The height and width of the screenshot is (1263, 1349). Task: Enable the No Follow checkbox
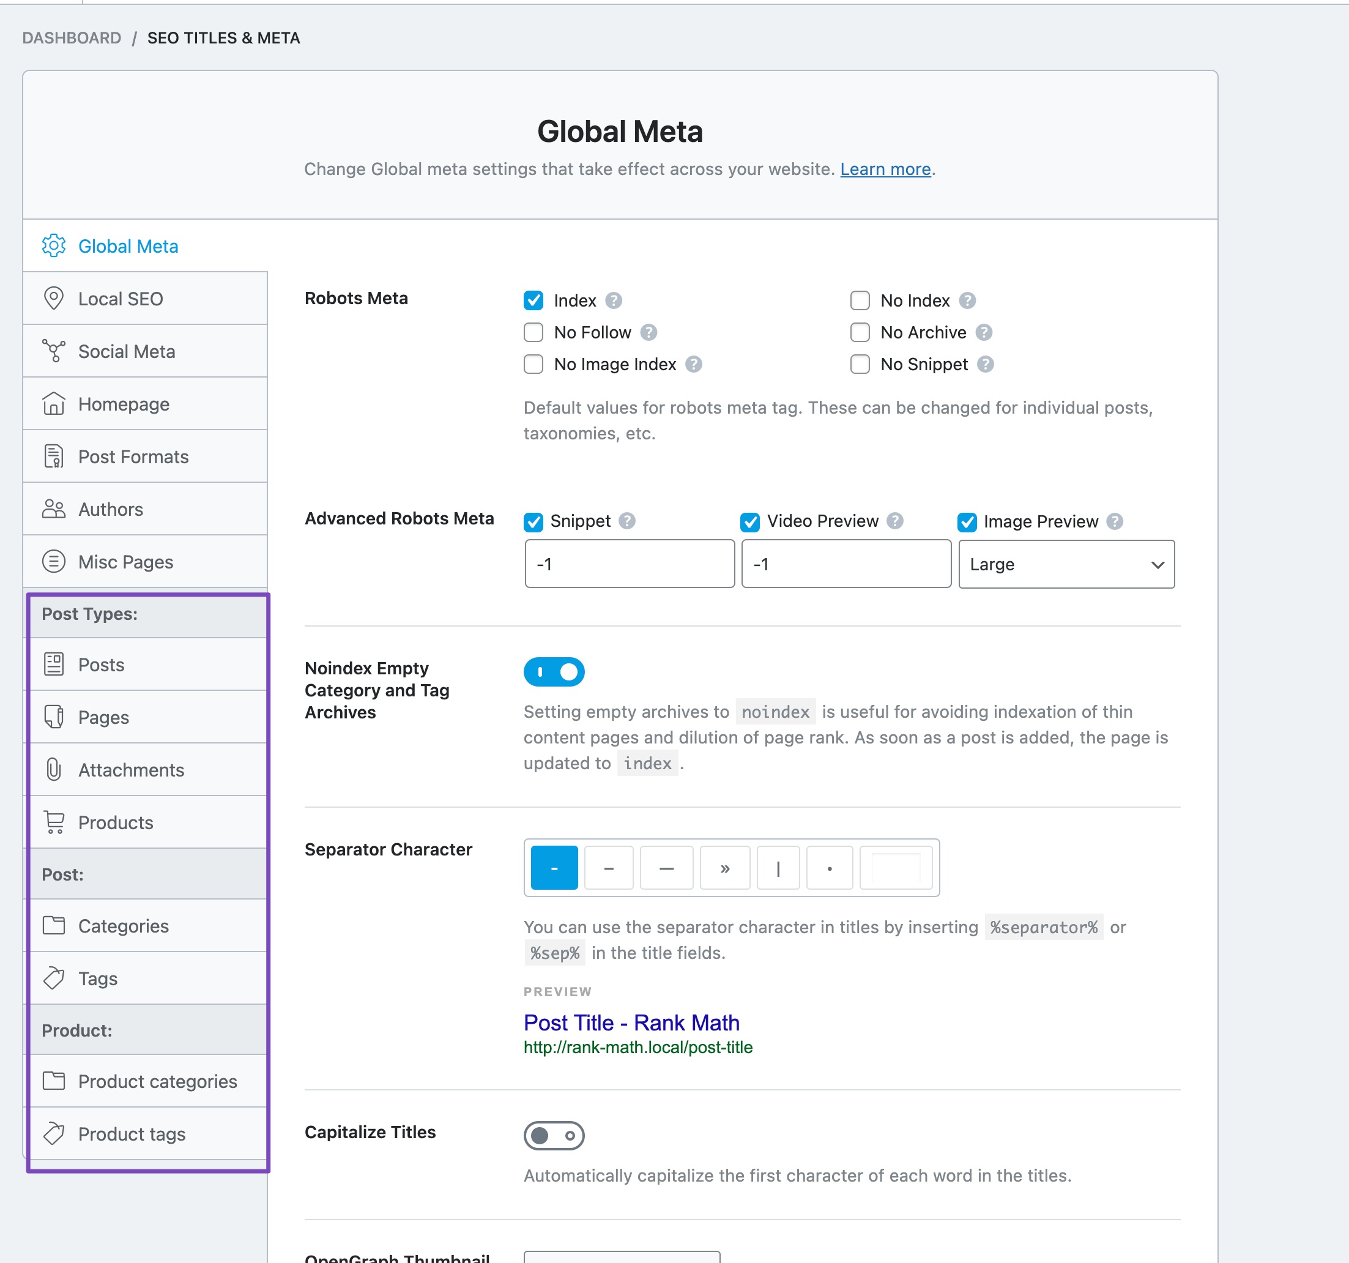point(532,332)
